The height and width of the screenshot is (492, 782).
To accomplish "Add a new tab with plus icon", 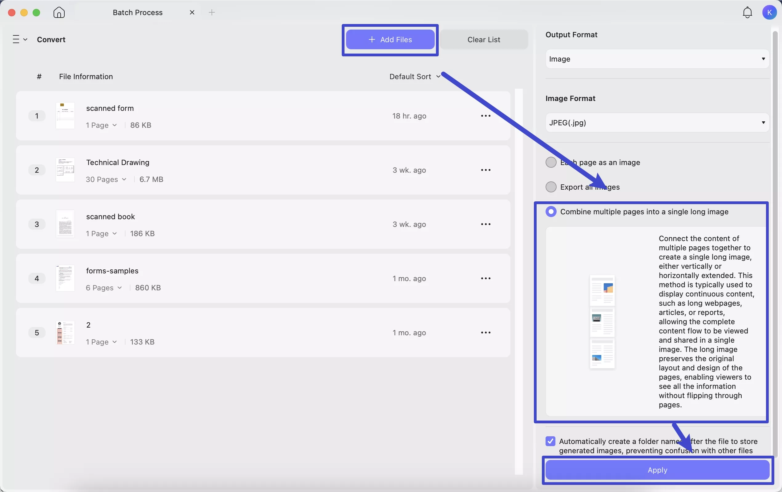I will pyautogui.click(x=212, y=12).
